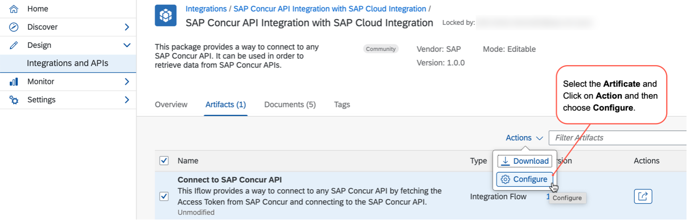Image resolution: width=689 pixels, height=222 pixels.
Task: Click the Vendor: SAP text
Action: (439, 49)
